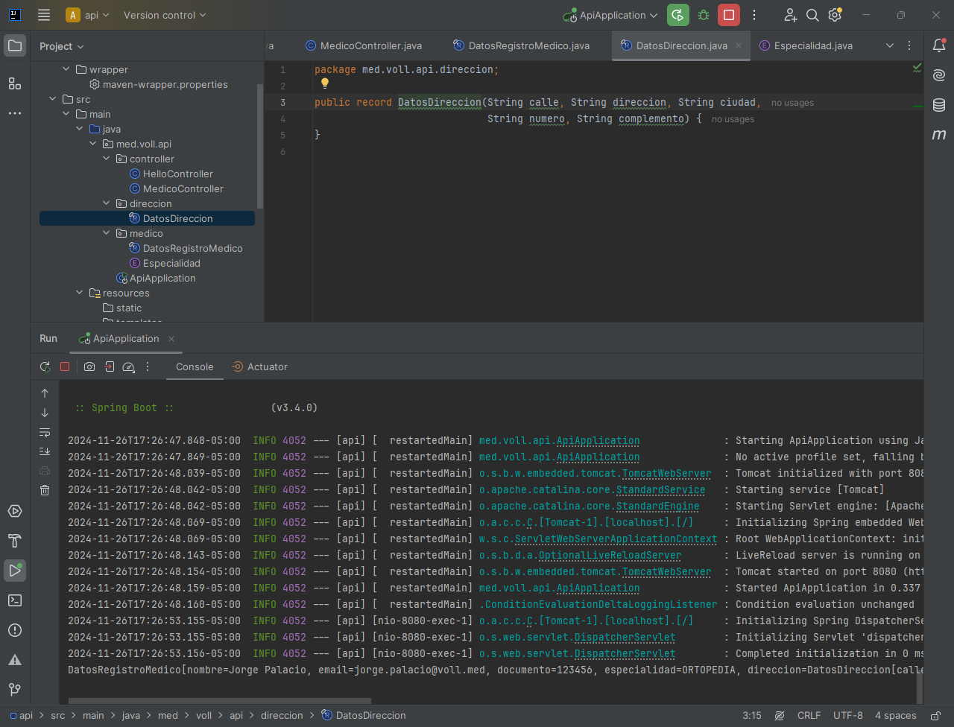Click DatosDireccion in breadcrumb bar
This screenshot has width=954, height=727.
coord(364,716)
